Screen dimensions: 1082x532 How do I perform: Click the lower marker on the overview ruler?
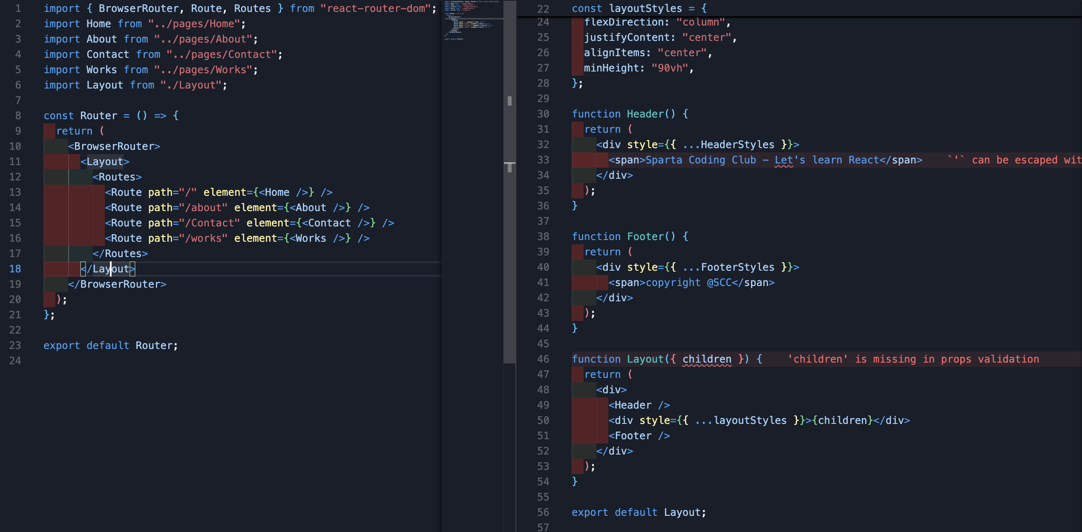point(509,167)
